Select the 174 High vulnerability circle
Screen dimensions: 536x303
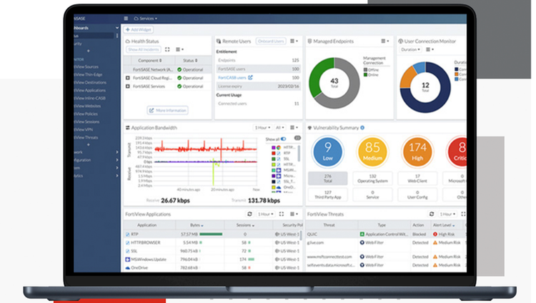pyautogui.click(x=417, y=151)
